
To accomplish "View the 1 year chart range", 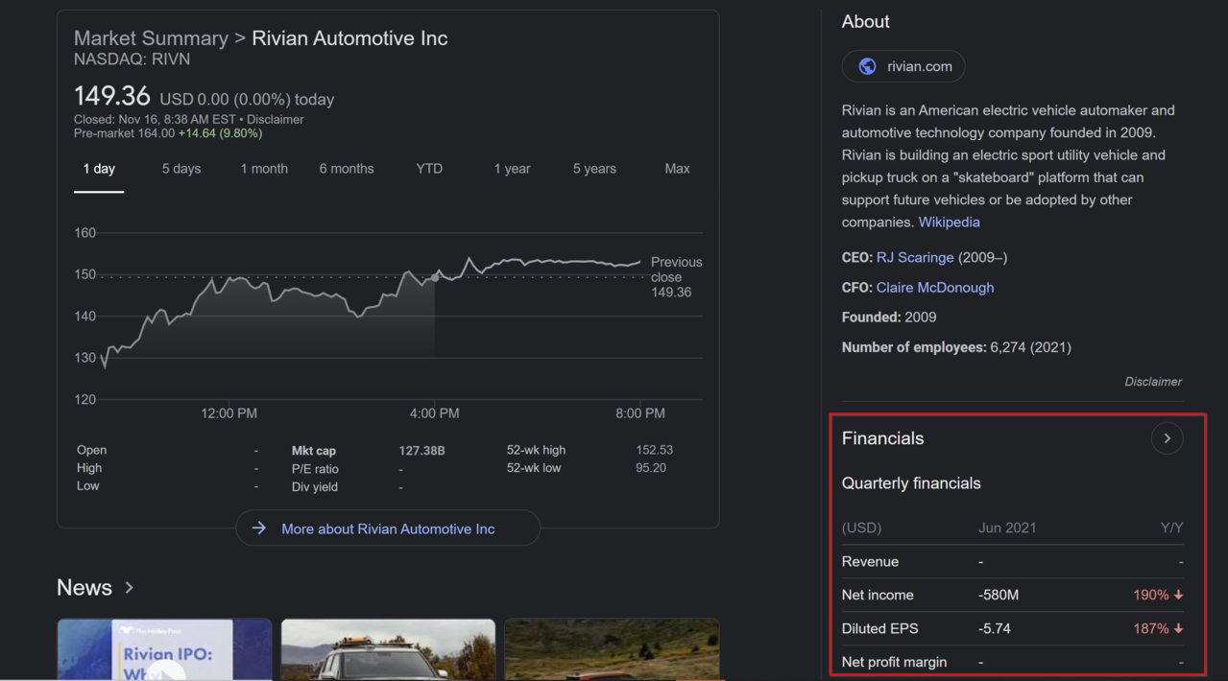I will tap(512, 169).
